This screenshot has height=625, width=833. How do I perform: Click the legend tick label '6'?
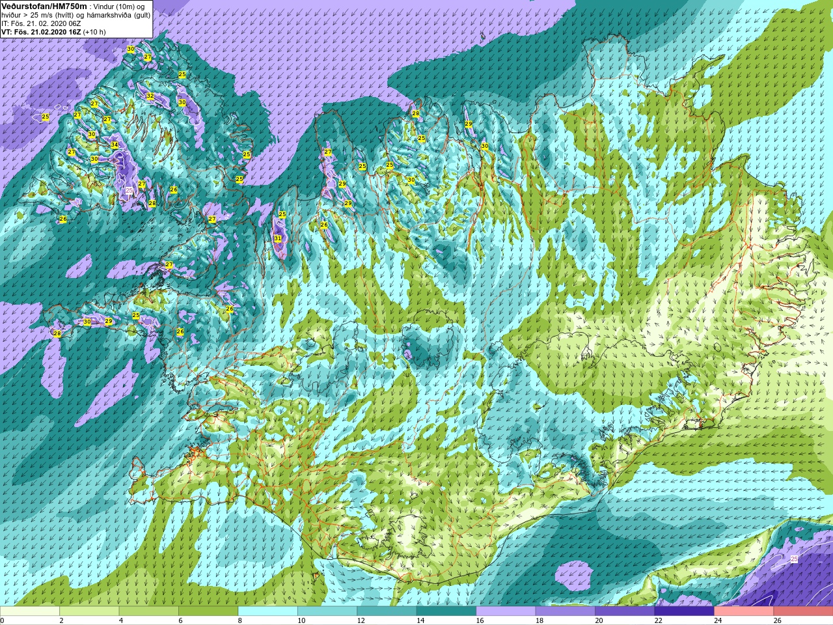(x=180, y=621)
